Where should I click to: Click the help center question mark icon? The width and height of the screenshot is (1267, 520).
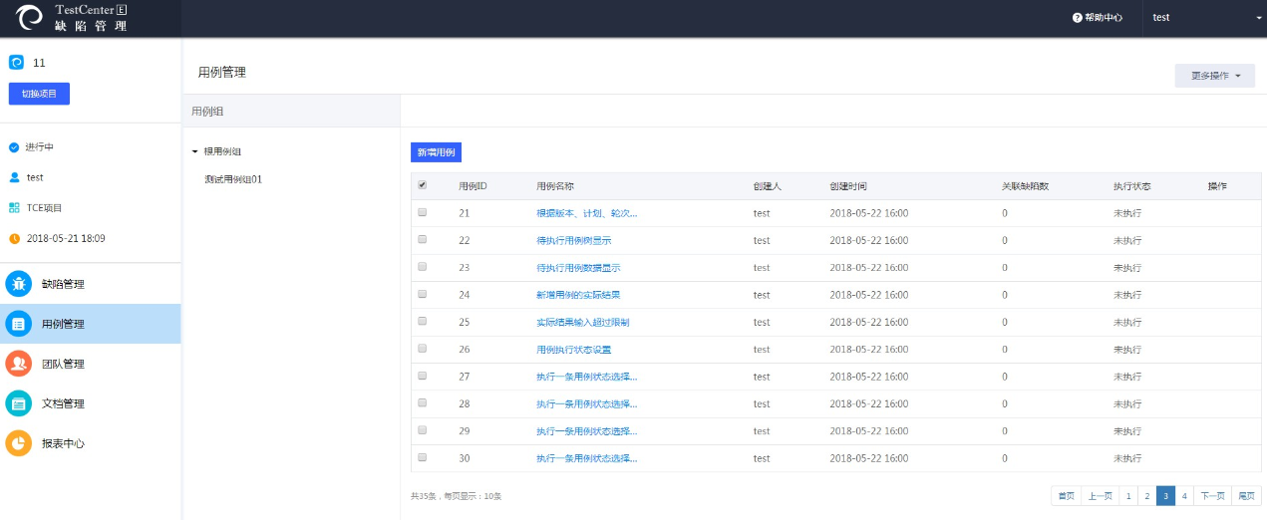pos(1078,18)
